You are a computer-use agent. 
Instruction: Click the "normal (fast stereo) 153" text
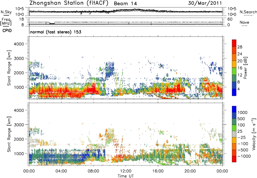tap(56, 32)
